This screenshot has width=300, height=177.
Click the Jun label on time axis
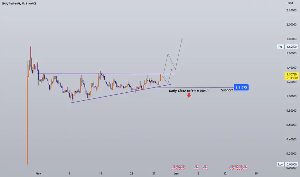(x=176, y=173)
